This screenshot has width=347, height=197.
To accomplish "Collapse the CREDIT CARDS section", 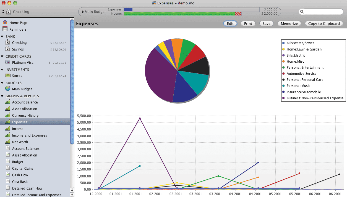I will click(x=2, y=56).
